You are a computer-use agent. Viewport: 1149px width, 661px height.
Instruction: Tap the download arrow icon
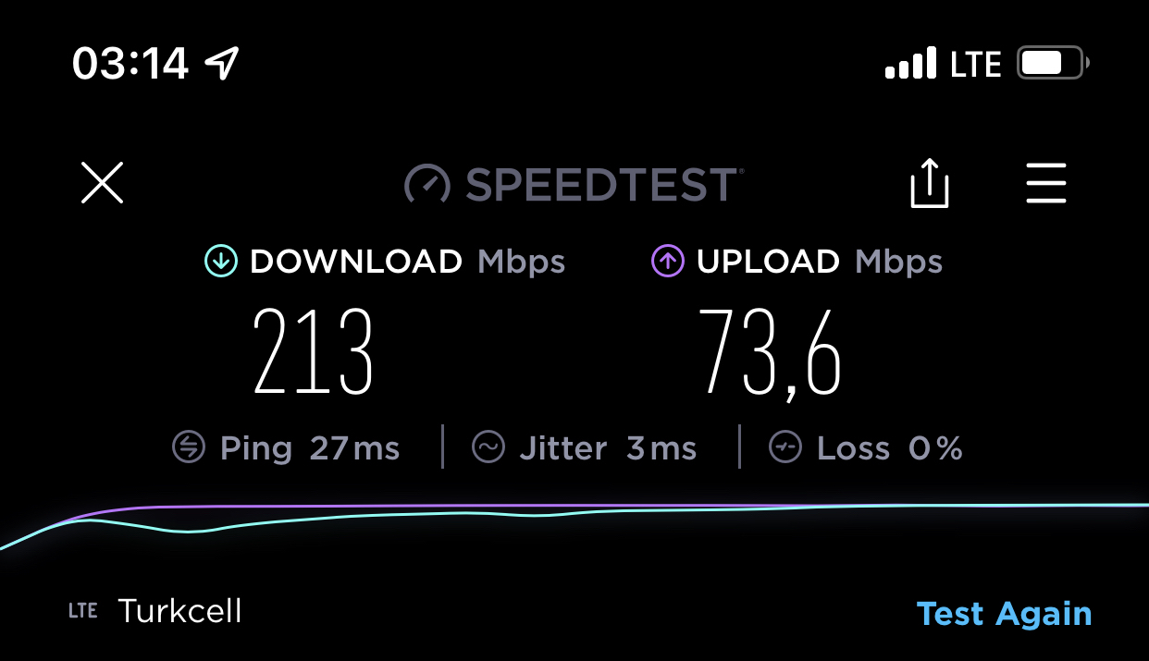click(221, 262)
